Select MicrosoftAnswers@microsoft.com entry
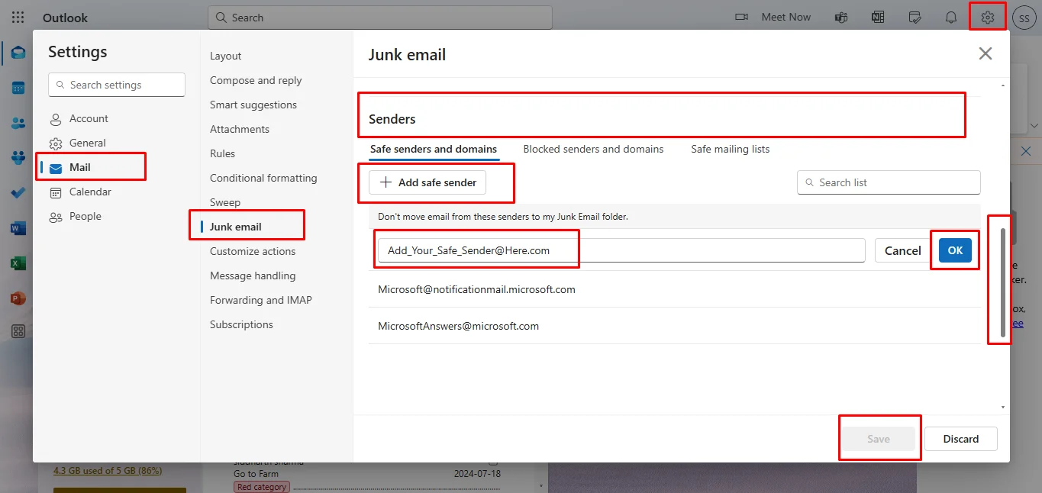1042x493 pixels. pos(458,326)
